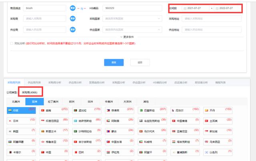Click the blue 搜索 button

(x=114, y=62)
